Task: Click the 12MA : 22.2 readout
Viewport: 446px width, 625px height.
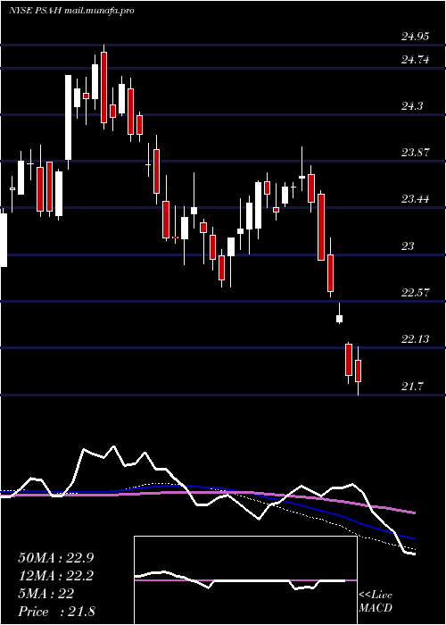Action: (x=55, y=576)
